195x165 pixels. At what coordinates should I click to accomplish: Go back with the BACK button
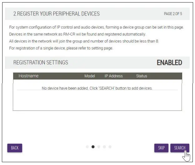[15, 148]
